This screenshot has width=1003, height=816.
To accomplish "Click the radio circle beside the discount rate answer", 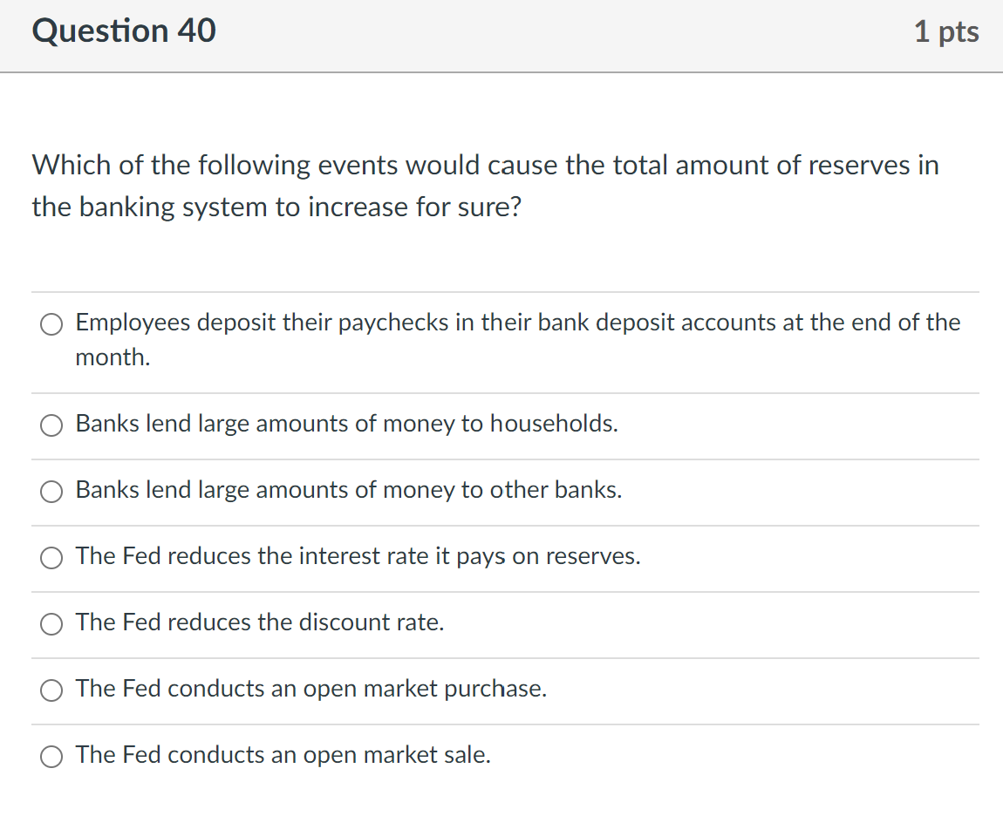I will click(x=51, y=624).
